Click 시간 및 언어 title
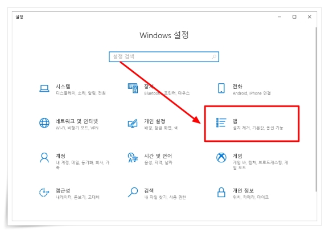Viewport: 329px width, 233px height. pos(158,156)
